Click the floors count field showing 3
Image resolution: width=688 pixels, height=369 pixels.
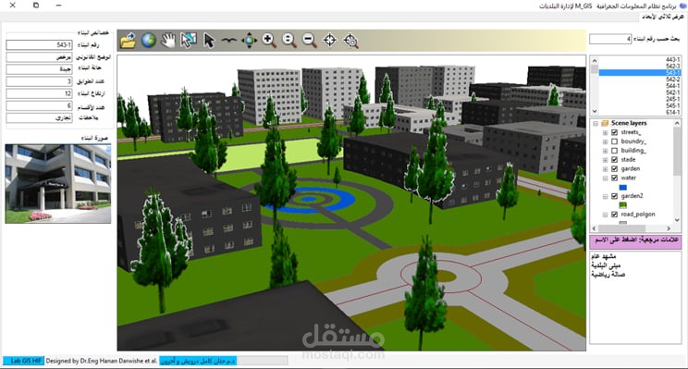tap(39, 81)
